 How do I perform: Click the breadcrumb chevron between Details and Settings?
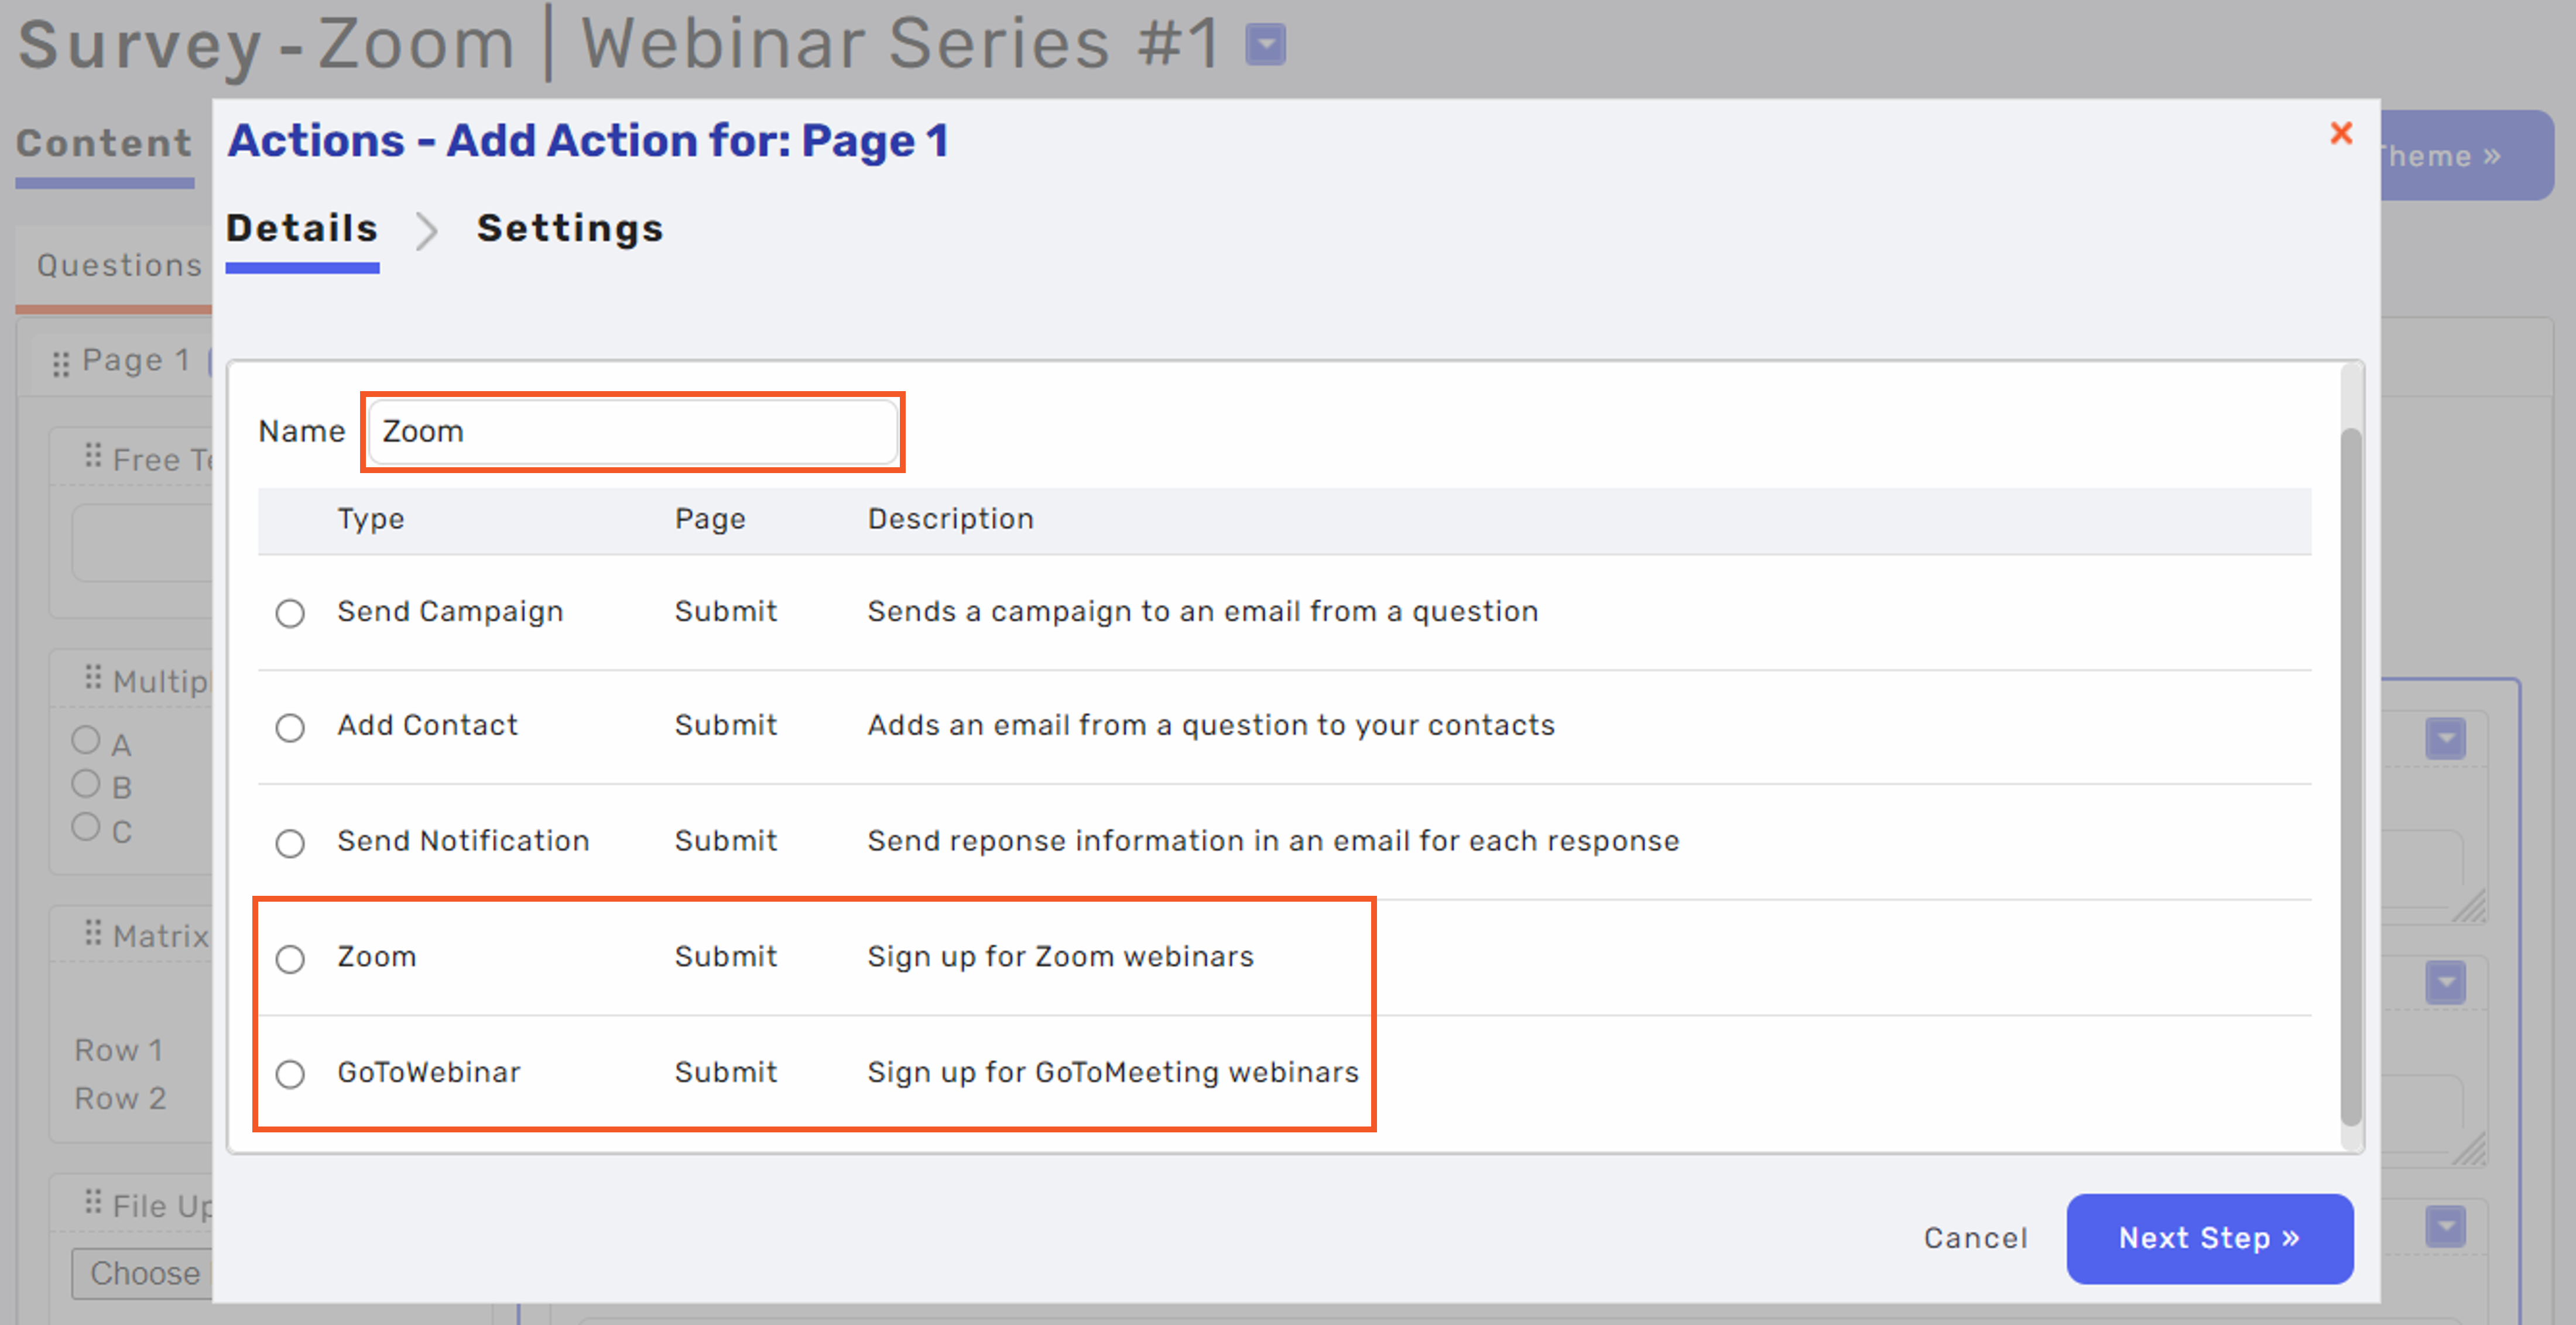427,231
